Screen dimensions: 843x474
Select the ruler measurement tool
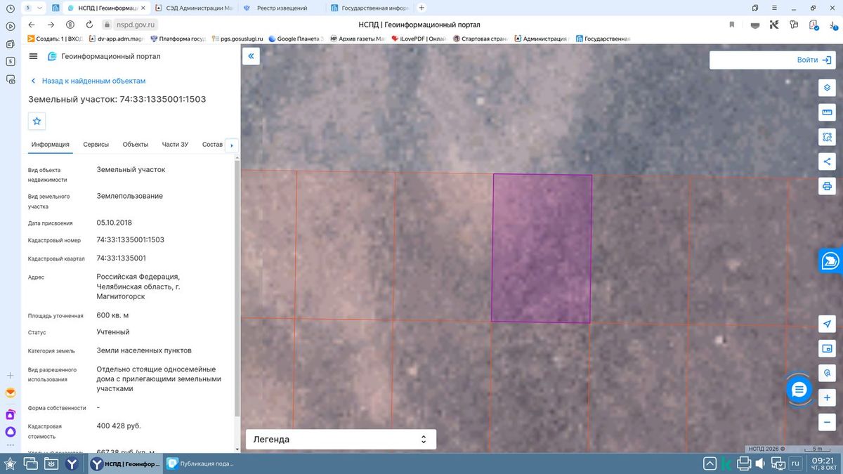[x=827, y=112]
